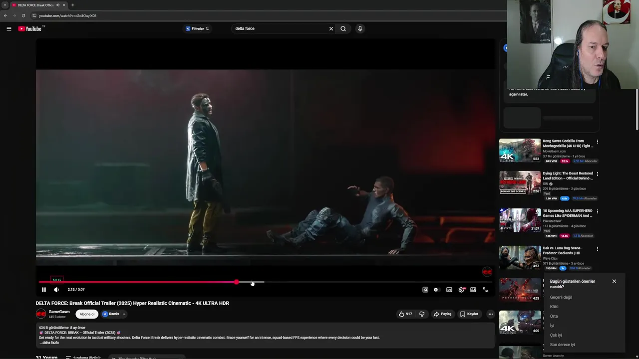This screenshot has height=359, width=639.
Task: Seek on the red video progress bar
Action: (138, 282)
